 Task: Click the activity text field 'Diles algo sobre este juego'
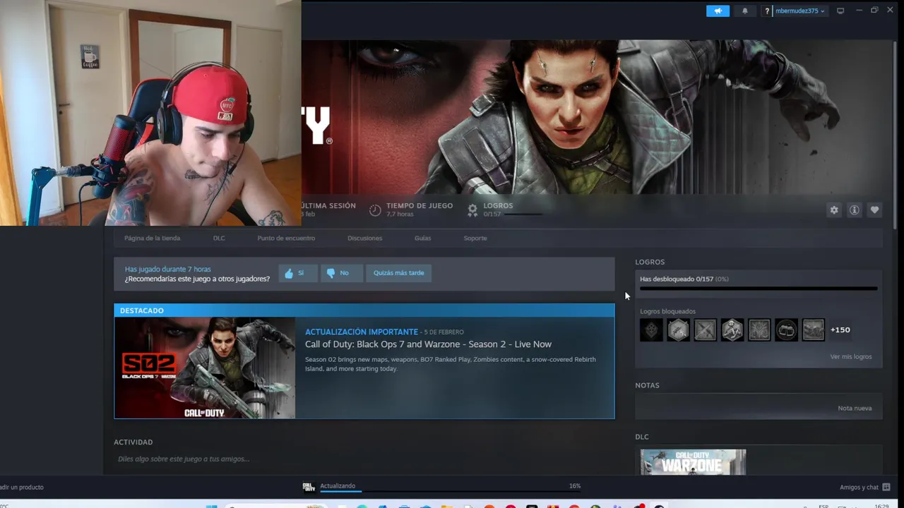[x=184, y=459]
